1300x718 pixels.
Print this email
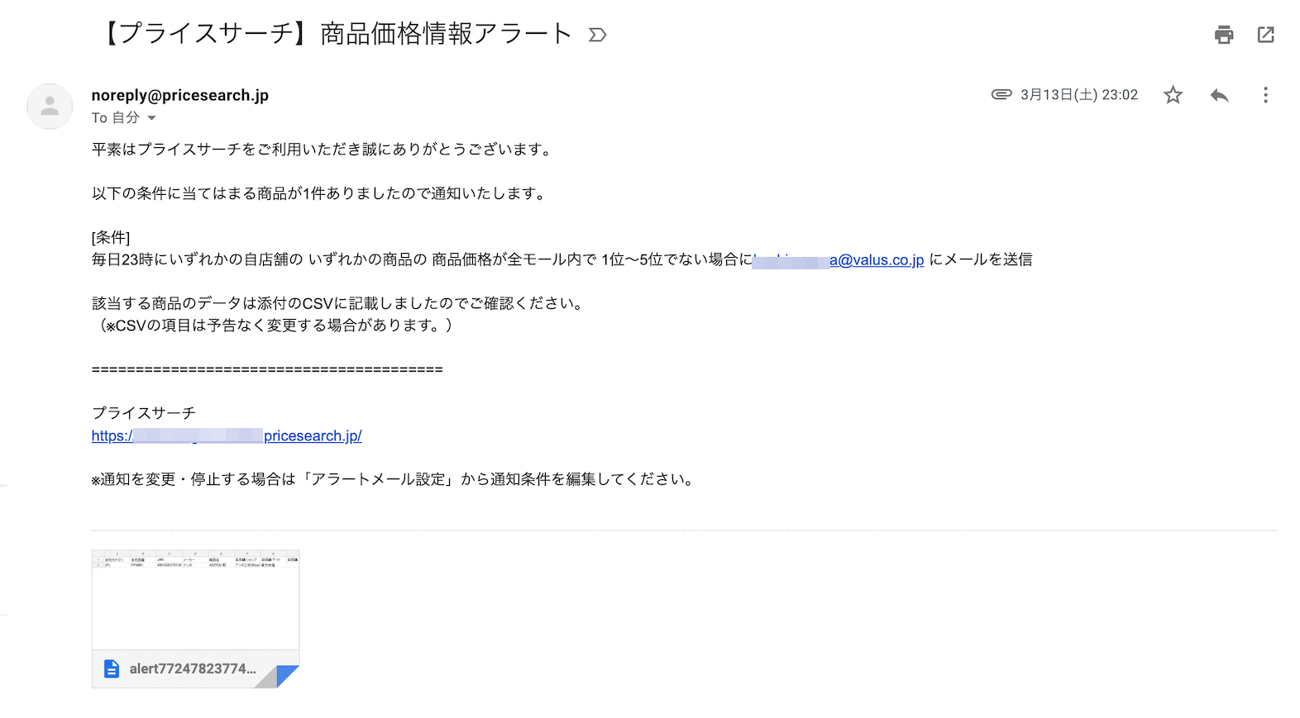point(1224,35)
